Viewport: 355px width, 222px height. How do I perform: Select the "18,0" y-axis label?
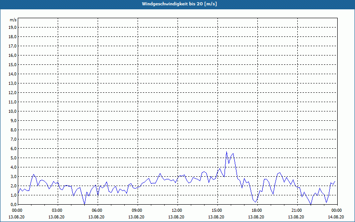pyautogui.click(x=12, y=37)
